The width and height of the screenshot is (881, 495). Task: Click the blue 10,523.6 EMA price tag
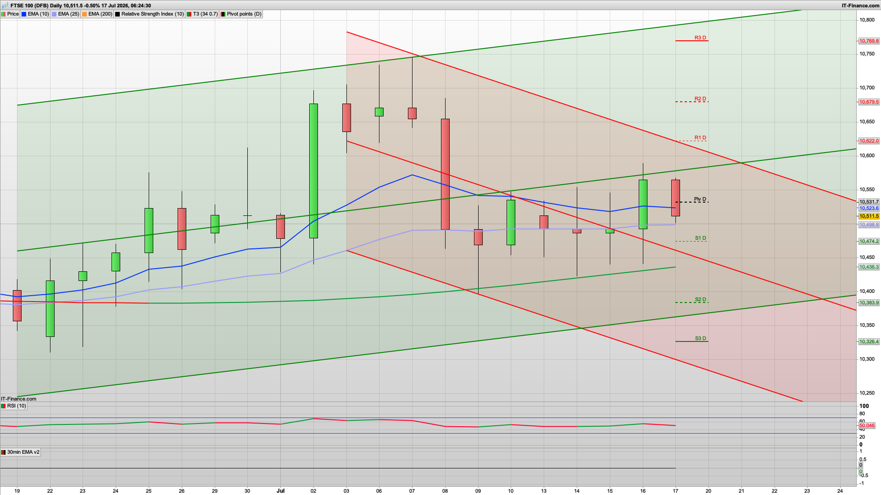[869, 209]
